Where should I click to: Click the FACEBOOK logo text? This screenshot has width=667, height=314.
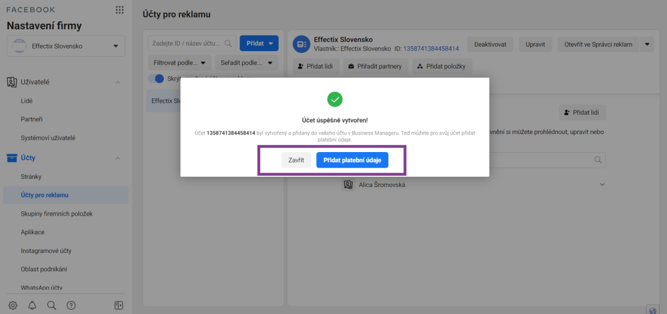31,10
